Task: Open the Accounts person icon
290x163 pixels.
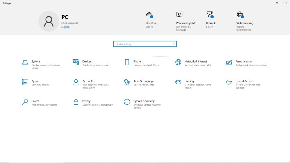Action: 76,82
